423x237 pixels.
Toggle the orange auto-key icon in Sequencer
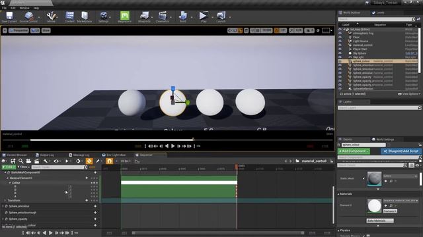(89, 161)
